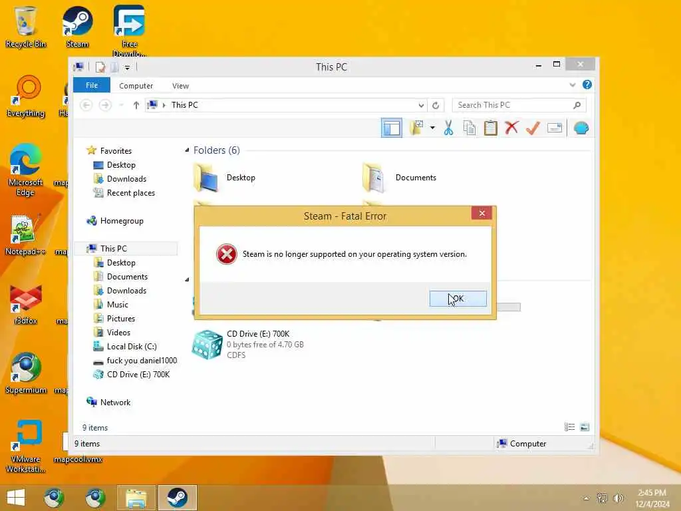Screen dimensions: 681x511
Task: Click the Cut scissors icon
Action: pos(449,128)
